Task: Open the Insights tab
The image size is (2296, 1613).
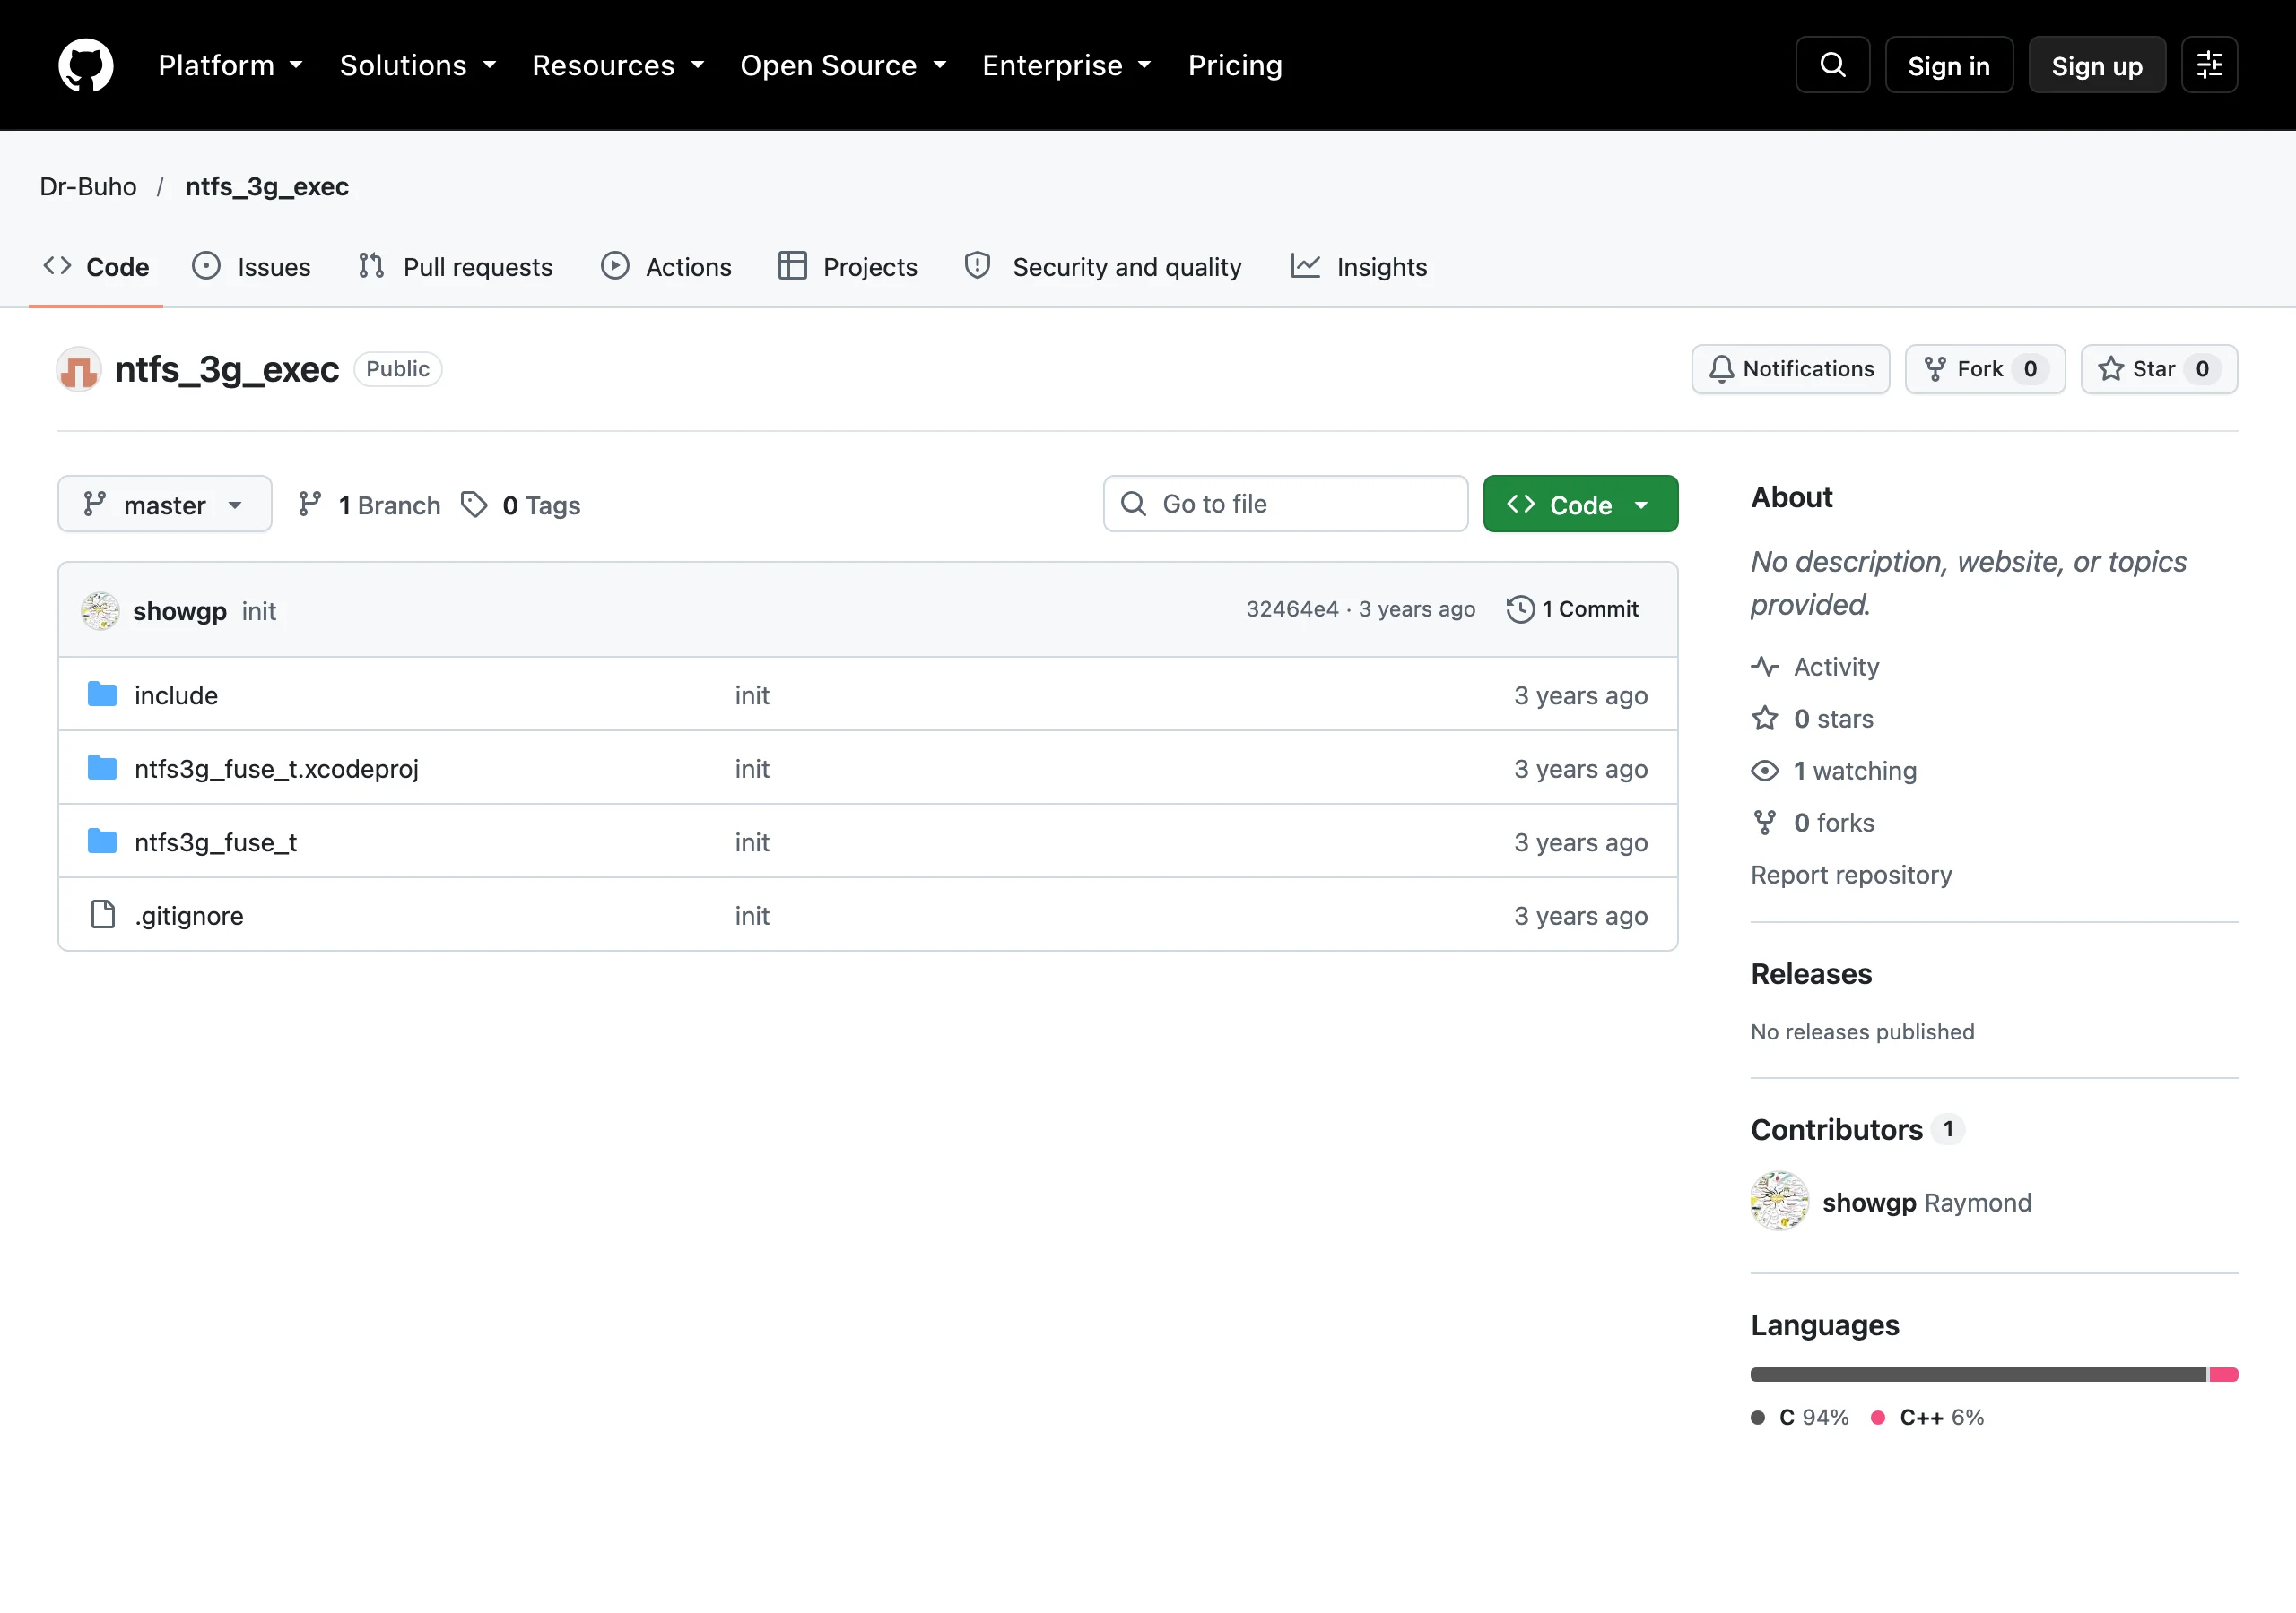Action: pyautogui.click(x=1360, y=267)
